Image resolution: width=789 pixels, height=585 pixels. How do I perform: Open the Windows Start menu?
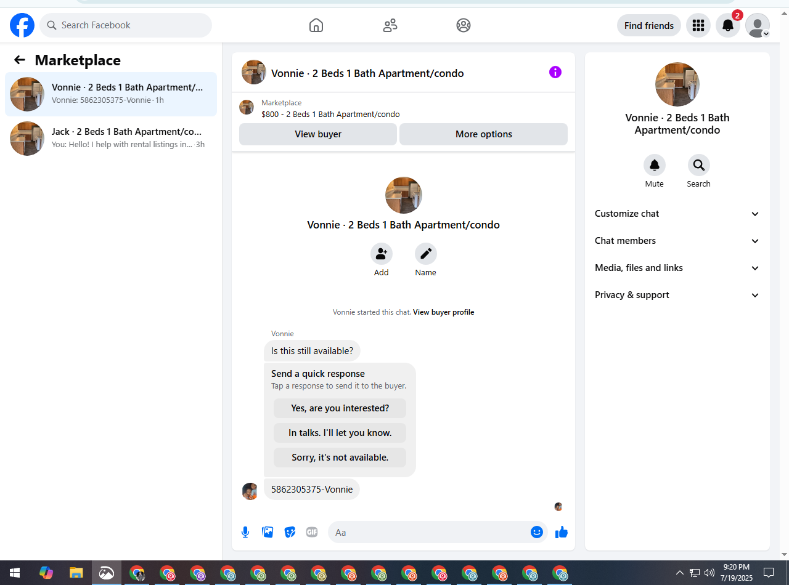point(15,573)
